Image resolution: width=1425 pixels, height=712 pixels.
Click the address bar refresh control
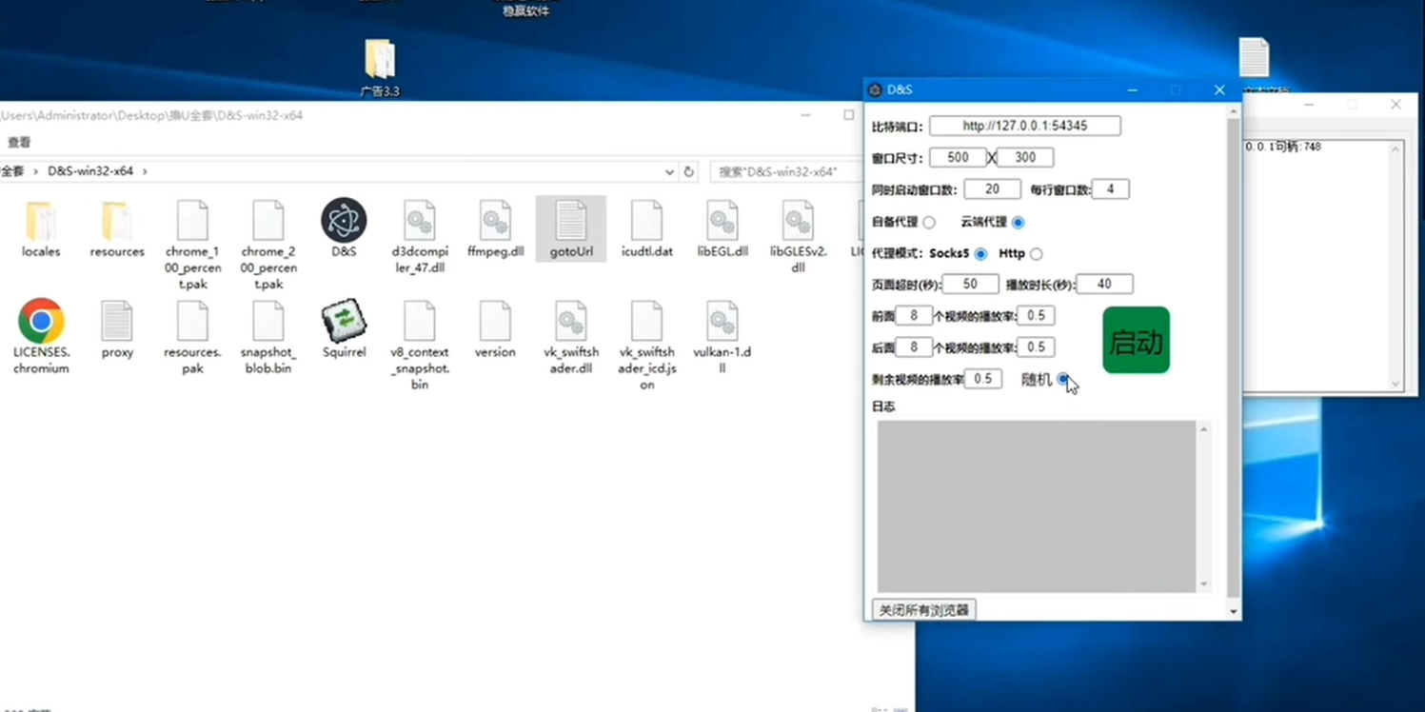click(689, 171)
